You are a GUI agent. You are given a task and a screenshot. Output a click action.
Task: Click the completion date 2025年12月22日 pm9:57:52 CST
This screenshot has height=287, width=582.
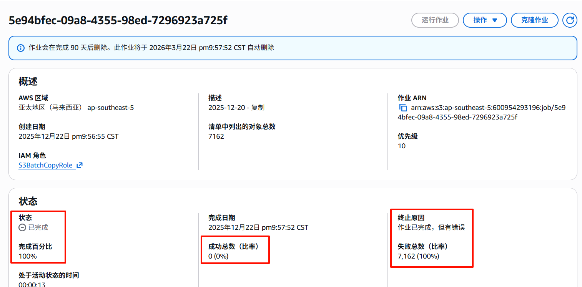(258, 227)
